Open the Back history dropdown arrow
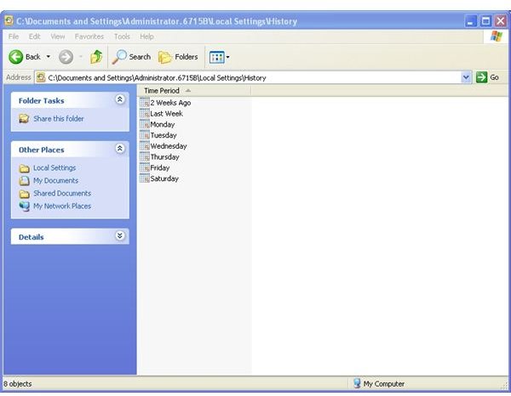Image resolution: width=511 pixels, height=396 pixels. (x=49, y=57)
